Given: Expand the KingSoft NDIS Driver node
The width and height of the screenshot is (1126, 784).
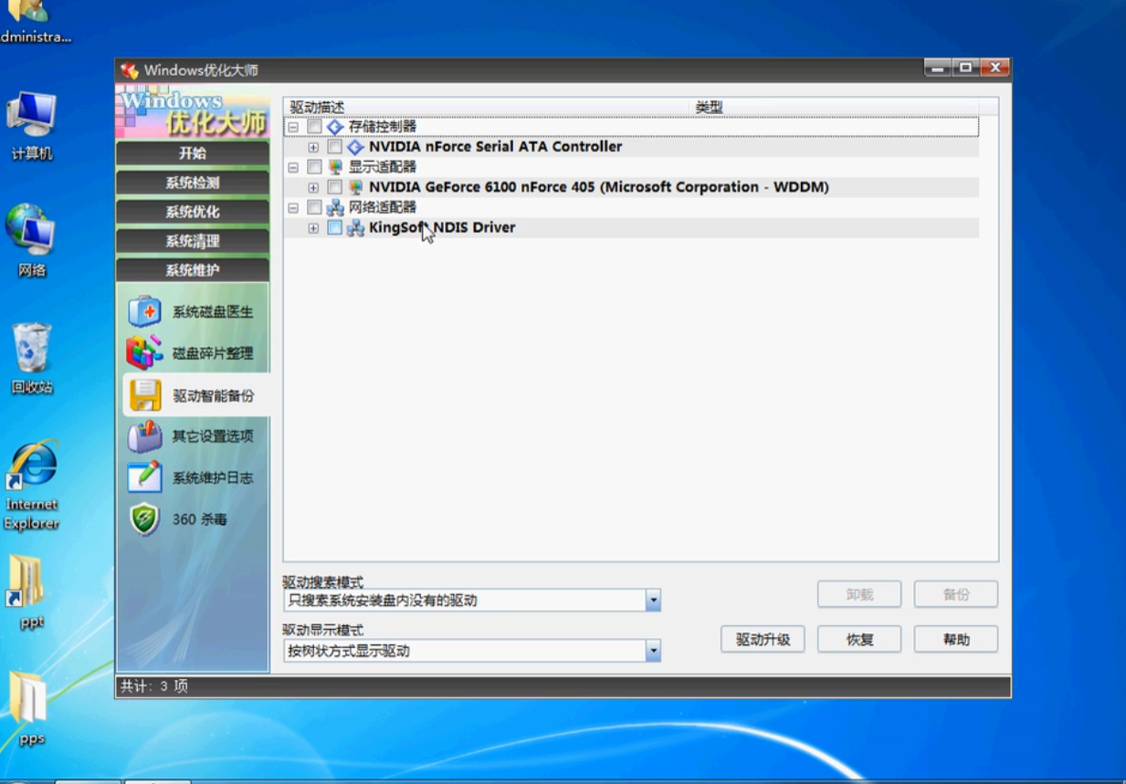Looking at the screenshot, I should click(x=313, y=228).
